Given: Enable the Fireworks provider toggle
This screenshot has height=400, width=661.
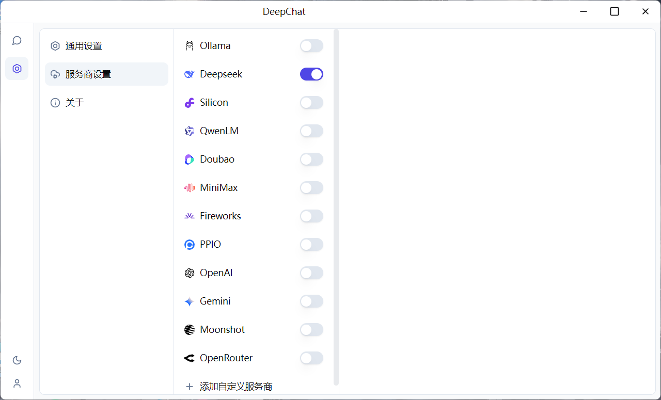Looking at the screenshot, I should click(311, 216).
